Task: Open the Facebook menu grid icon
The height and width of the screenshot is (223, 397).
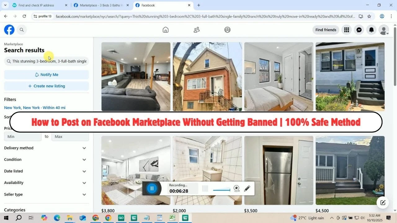Action: pos(346,30)
